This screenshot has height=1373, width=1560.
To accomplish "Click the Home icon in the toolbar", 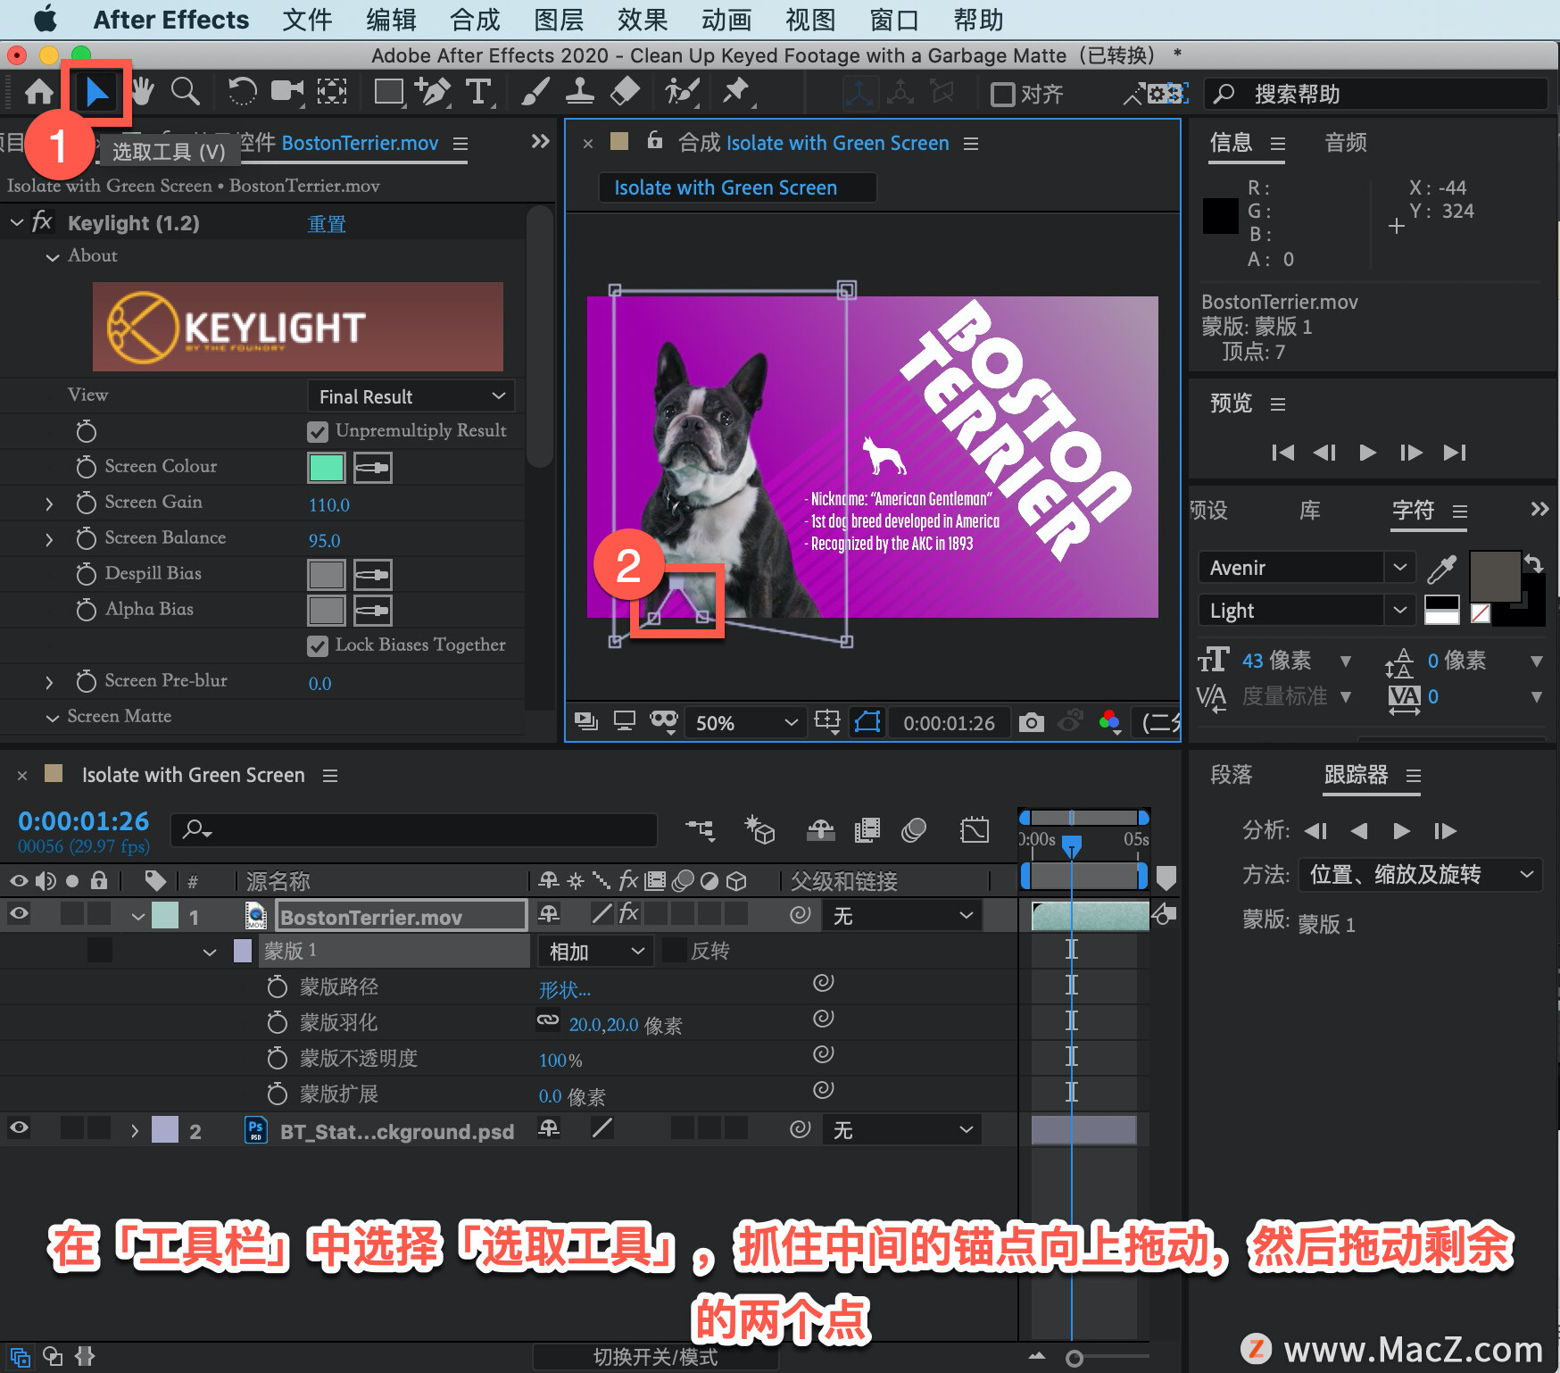I will (38, 92).
